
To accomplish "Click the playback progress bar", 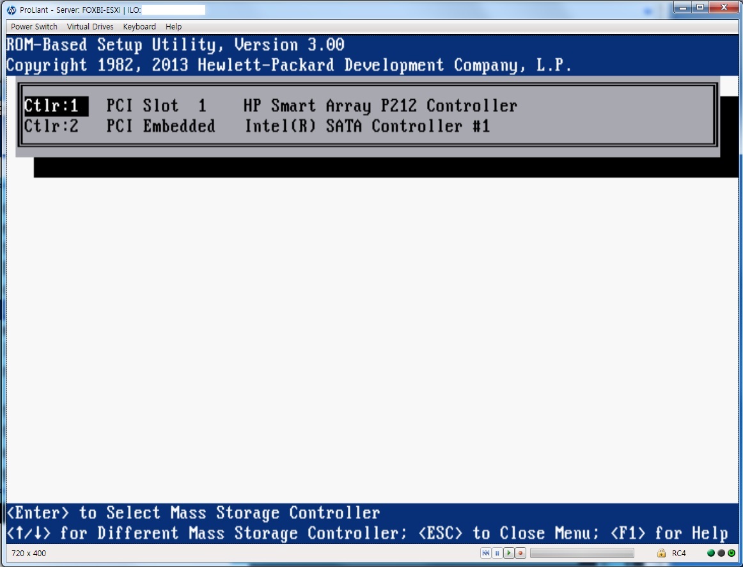I will (582, 554).
